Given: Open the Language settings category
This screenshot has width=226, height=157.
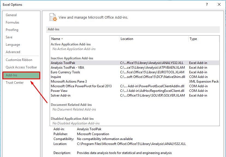Looking at the screenshot, I should (x=13, y=45).
